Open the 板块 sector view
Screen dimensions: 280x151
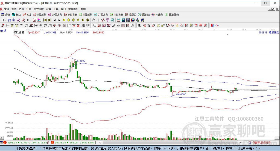click(16, 15)
